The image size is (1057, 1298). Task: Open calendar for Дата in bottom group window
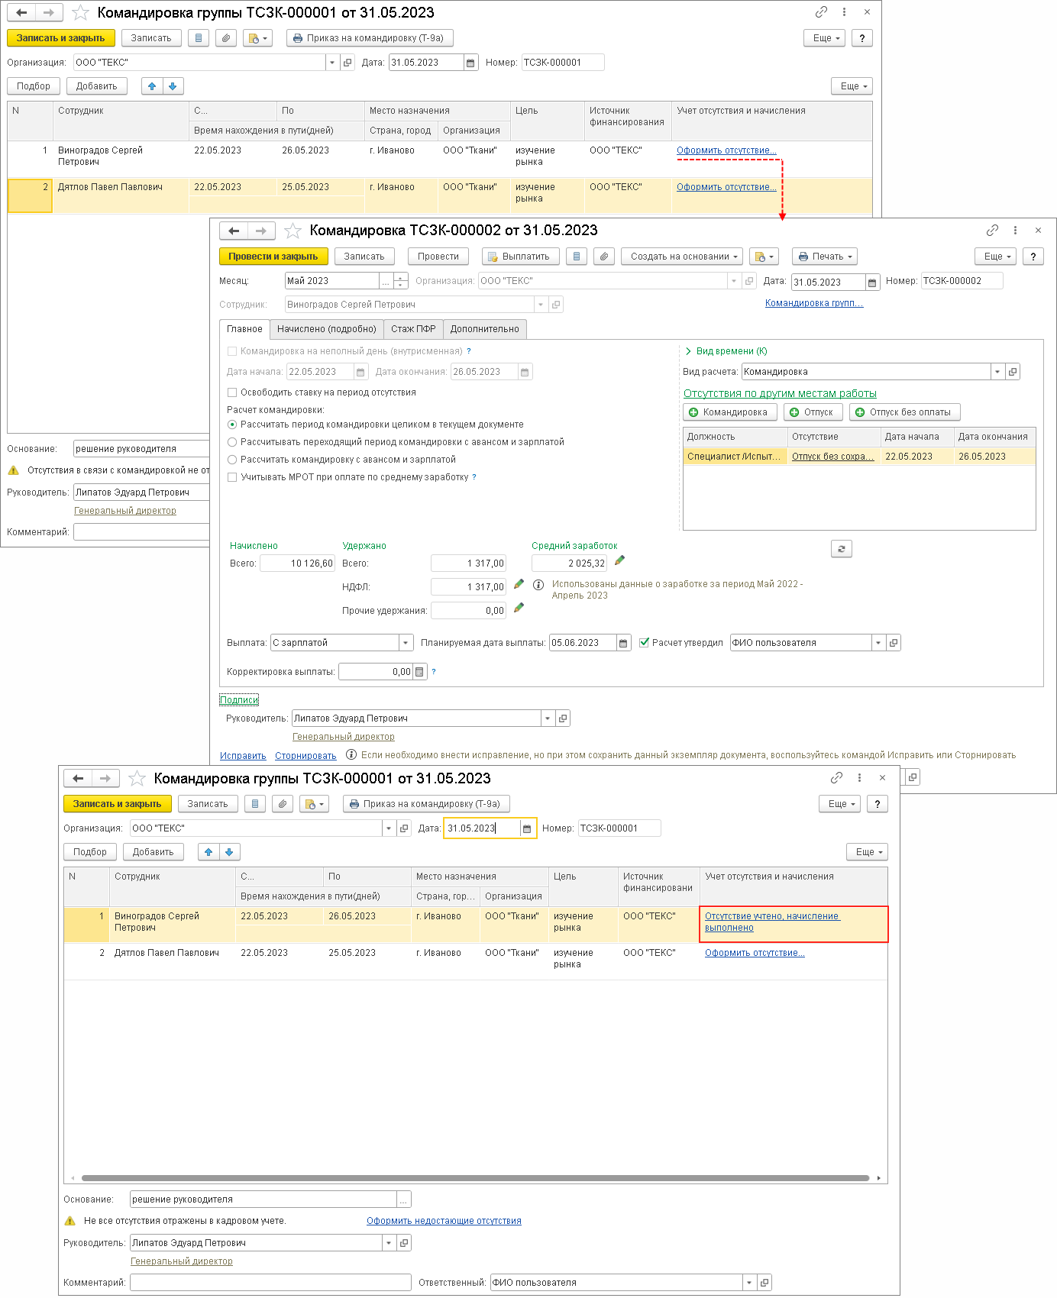[527, 828]
